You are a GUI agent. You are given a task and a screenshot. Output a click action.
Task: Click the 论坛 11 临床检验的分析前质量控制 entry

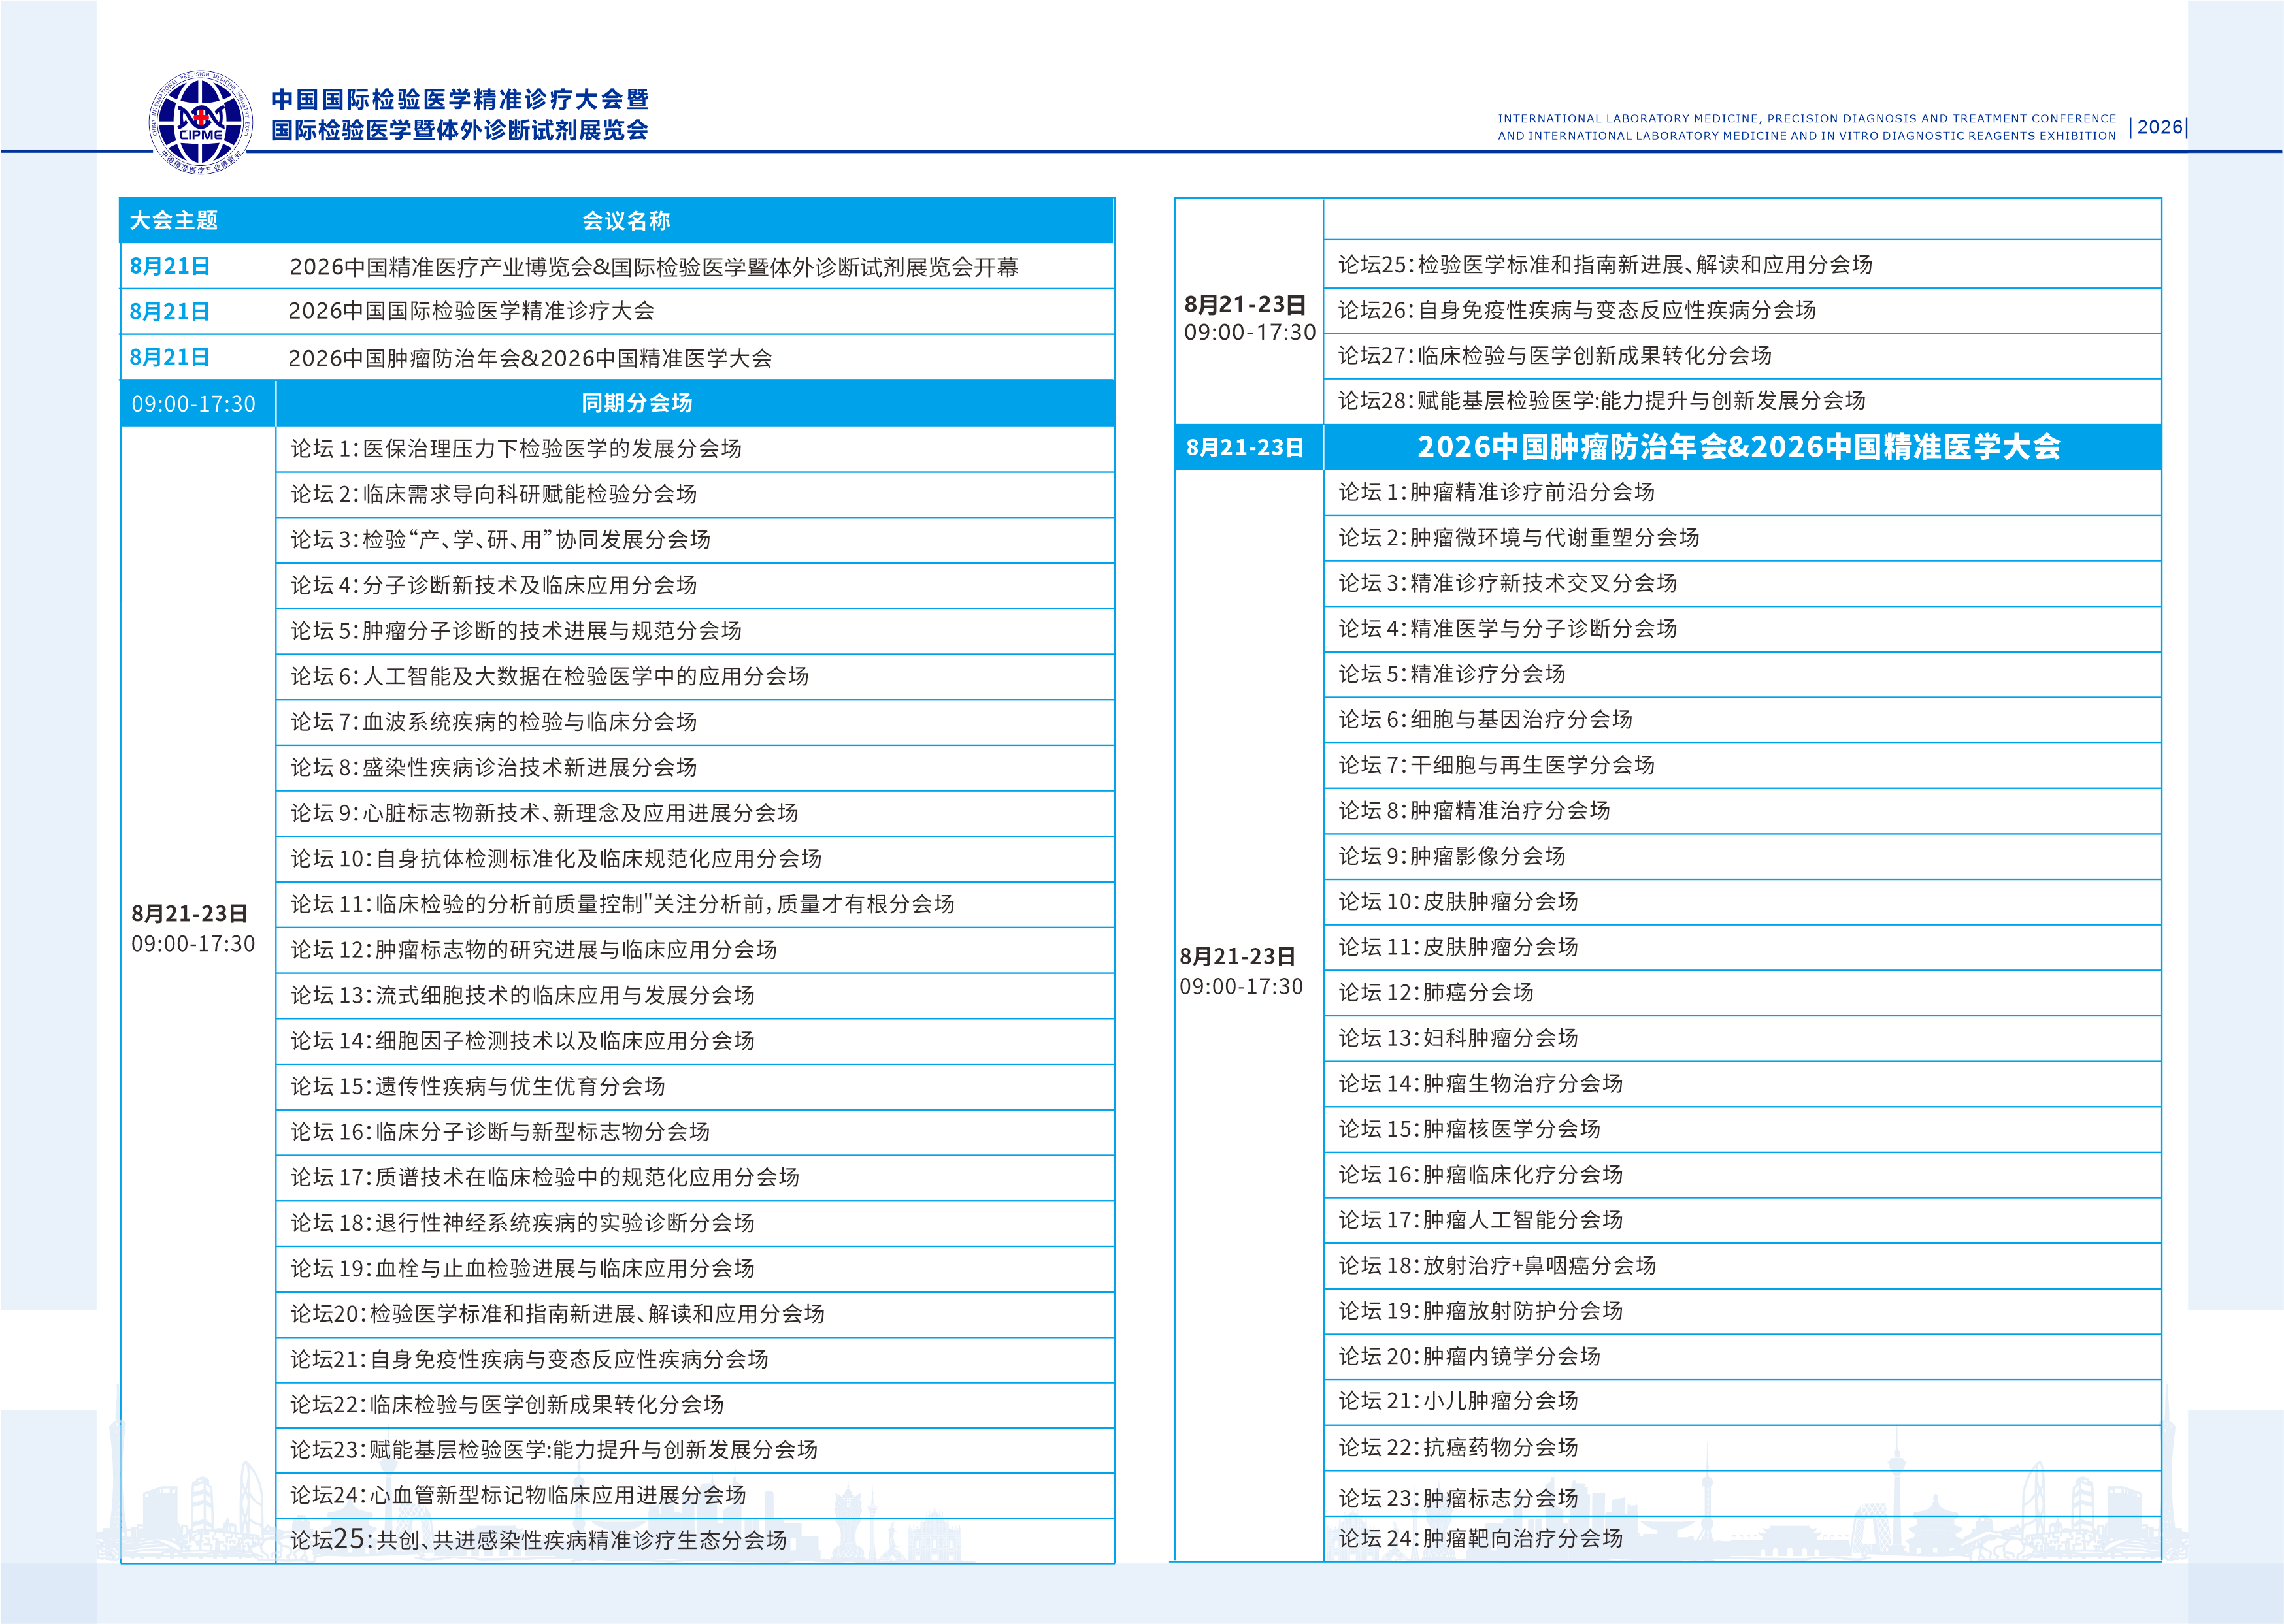tap(622, 905)
